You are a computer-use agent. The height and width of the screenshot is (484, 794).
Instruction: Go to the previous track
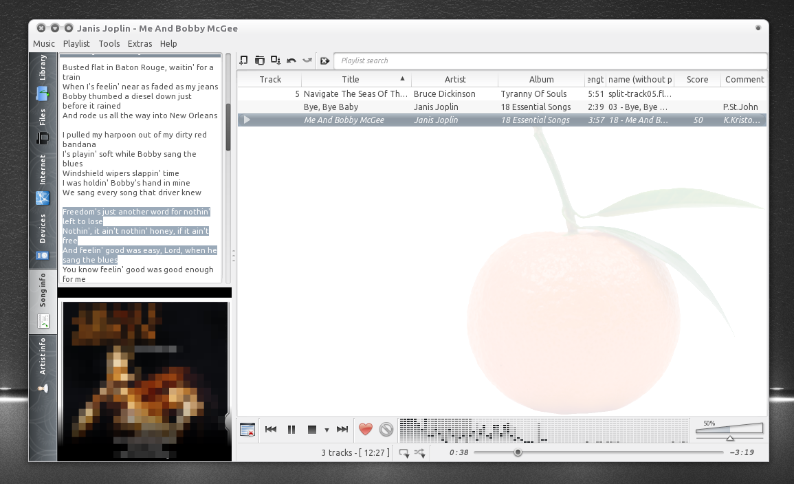point(270,429)
